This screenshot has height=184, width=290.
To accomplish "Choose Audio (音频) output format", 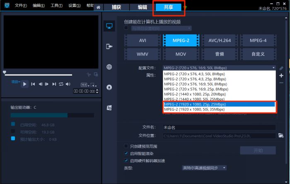I will (220, 54).
